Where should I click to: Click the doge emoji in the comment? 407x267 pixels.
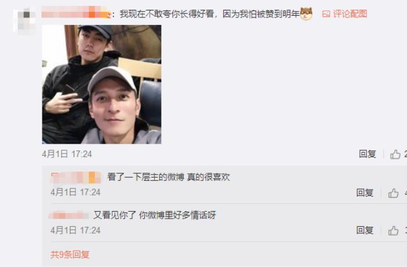pos(306,14)
